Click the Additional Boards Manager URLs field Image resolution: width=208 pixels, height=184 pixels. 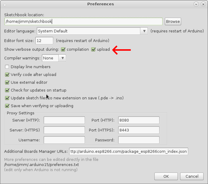(x=129, y=151)
